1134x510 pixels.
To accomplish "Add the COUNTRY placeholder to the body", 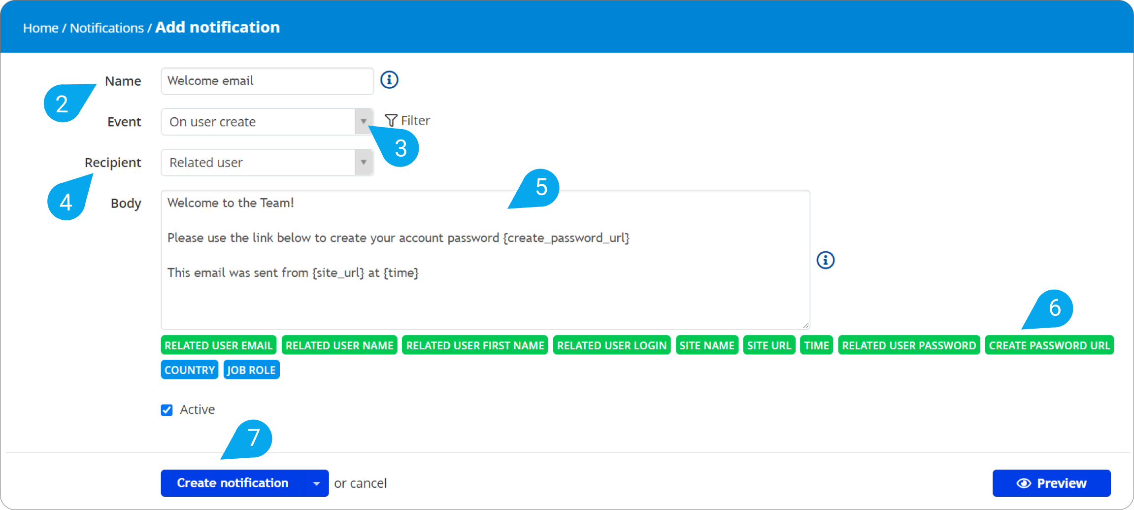I will tap(189, 370).
